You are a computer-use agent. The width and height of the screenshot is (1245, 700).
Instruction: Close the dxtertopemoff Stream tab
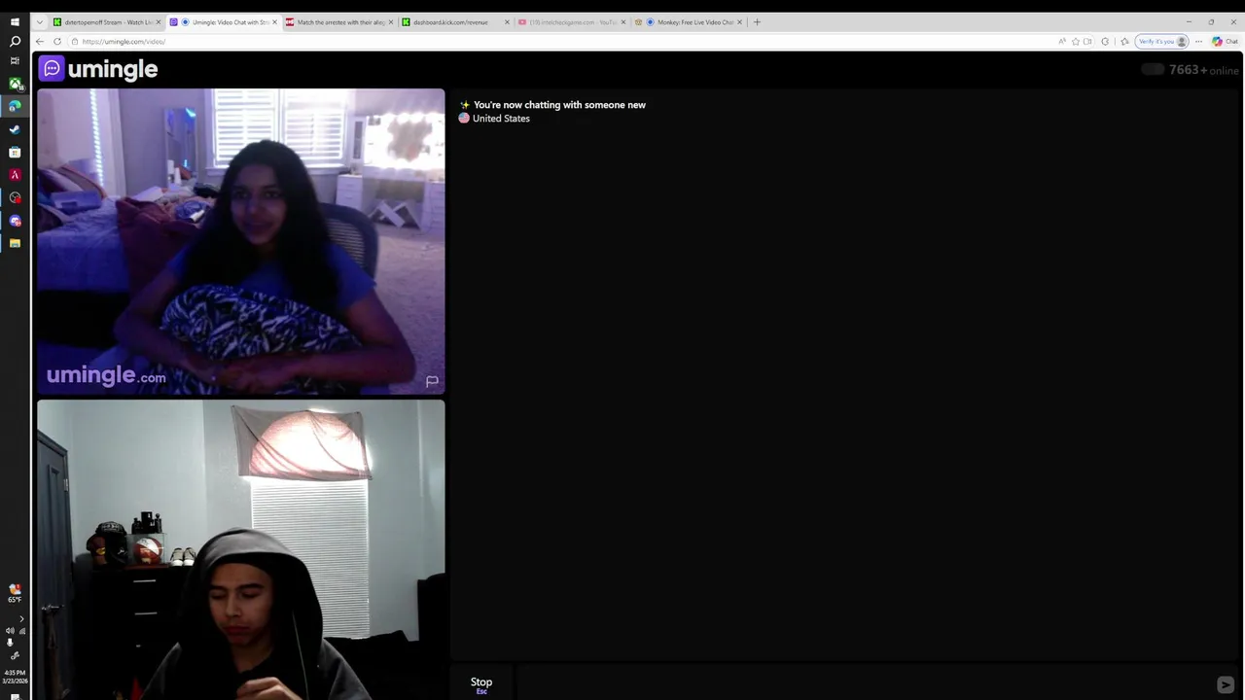[x=159, y=22]
